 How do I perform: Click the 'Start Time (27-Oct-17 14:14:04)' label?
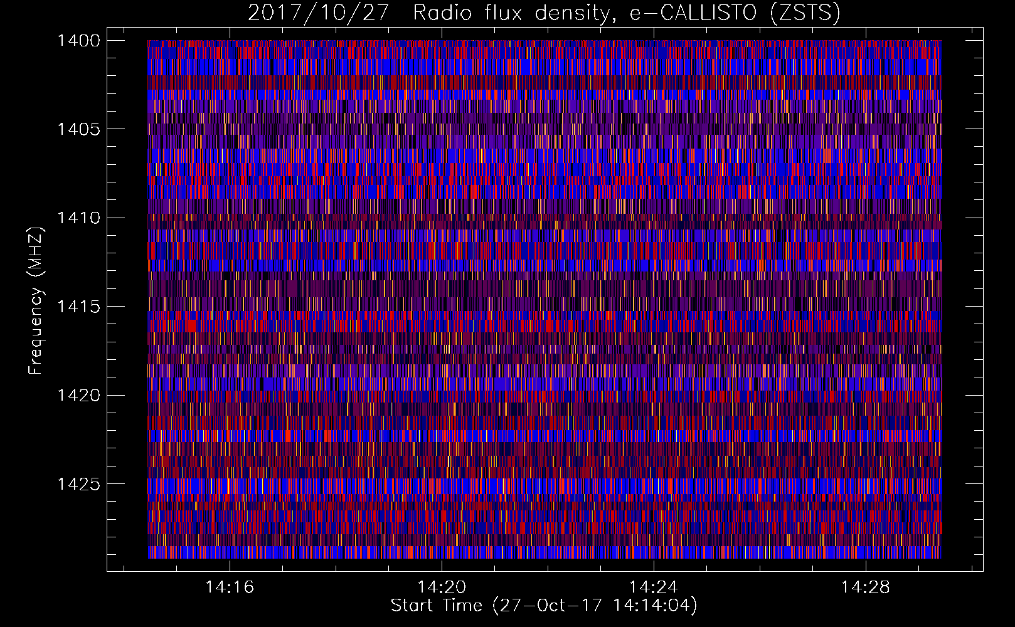point(544,606)
